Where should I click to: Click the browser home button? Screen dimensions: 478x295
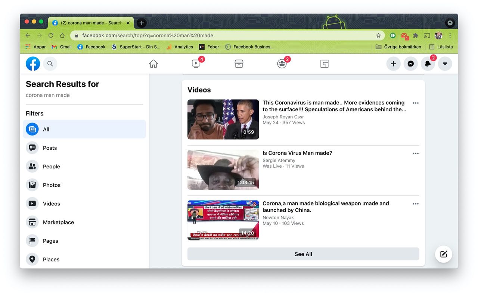click(62, 35)
